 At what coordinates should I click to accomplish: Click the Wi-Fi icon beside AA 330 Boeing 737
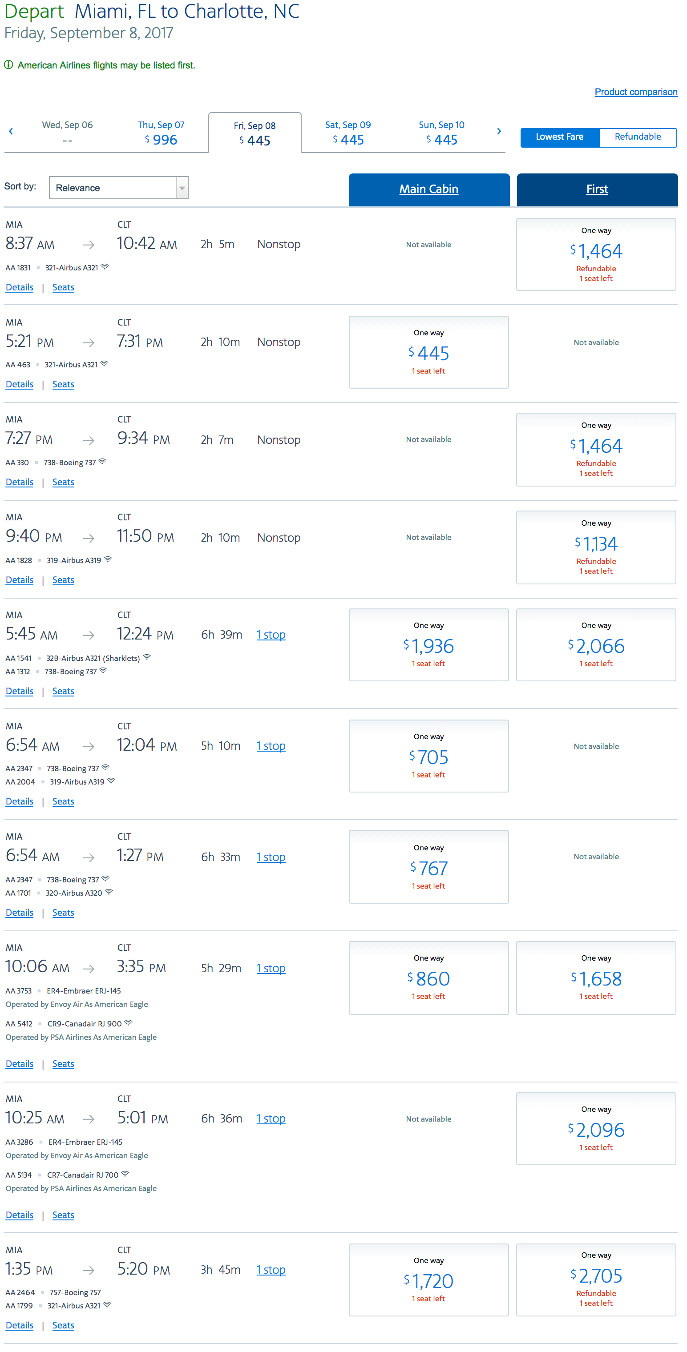click(x=102, y=462)
